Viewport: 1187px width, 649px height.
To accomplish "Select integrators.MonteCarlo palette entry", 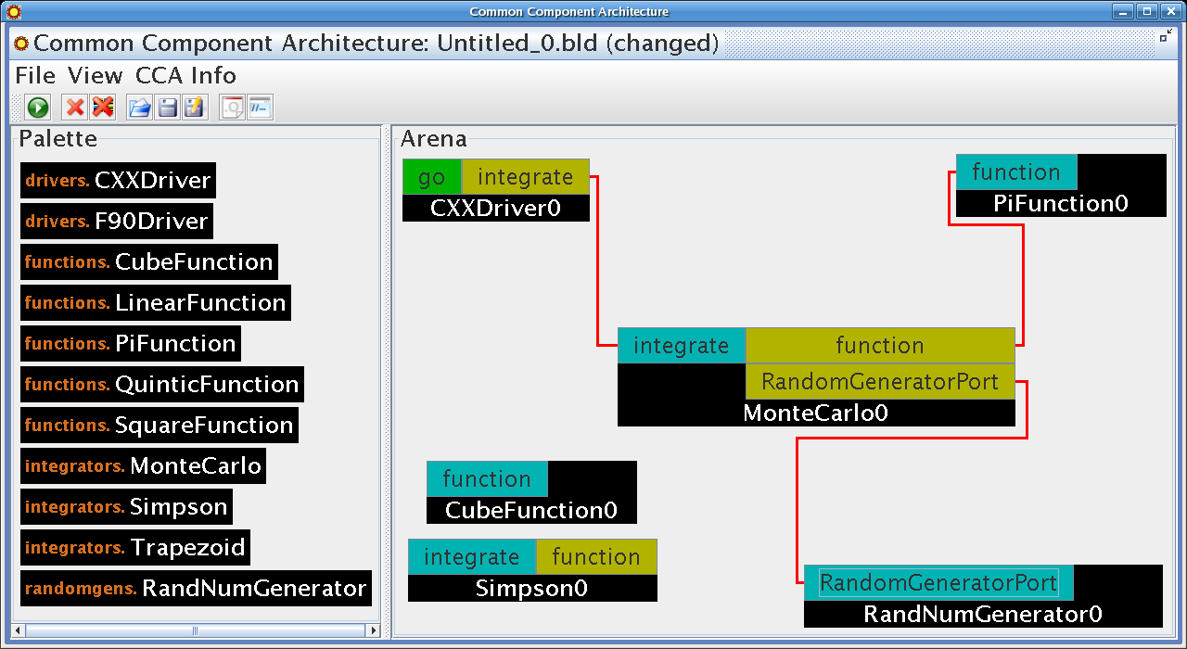I will 143,466.
